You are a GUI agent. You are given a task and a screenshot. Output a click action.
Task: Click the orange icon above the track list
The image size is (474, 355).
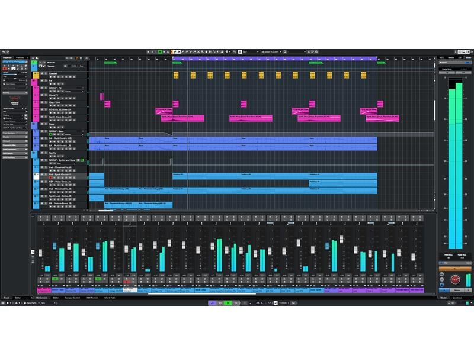77,58
